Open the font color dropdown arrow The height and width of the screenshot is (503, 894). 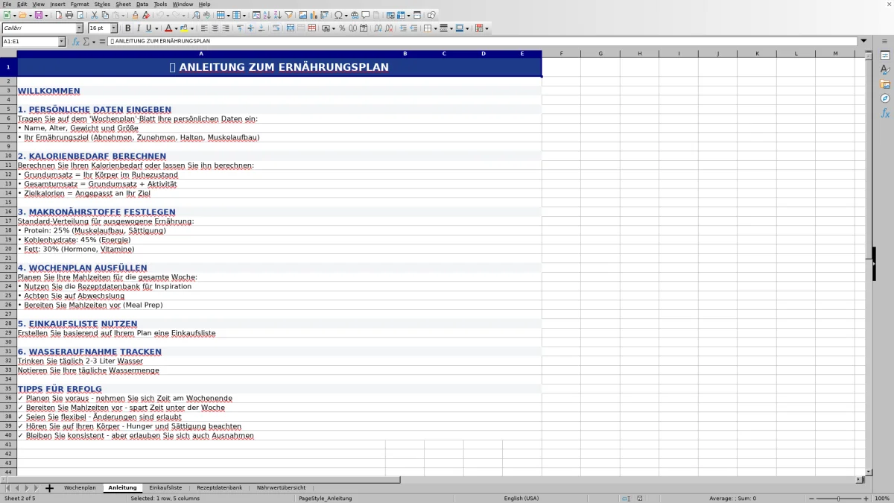pyautogui.click(x=177, y=29)
